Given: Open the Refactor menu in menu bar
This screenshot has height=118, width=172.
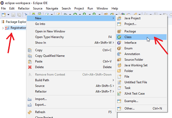Looking at the screenshot, I should point(24,8).
